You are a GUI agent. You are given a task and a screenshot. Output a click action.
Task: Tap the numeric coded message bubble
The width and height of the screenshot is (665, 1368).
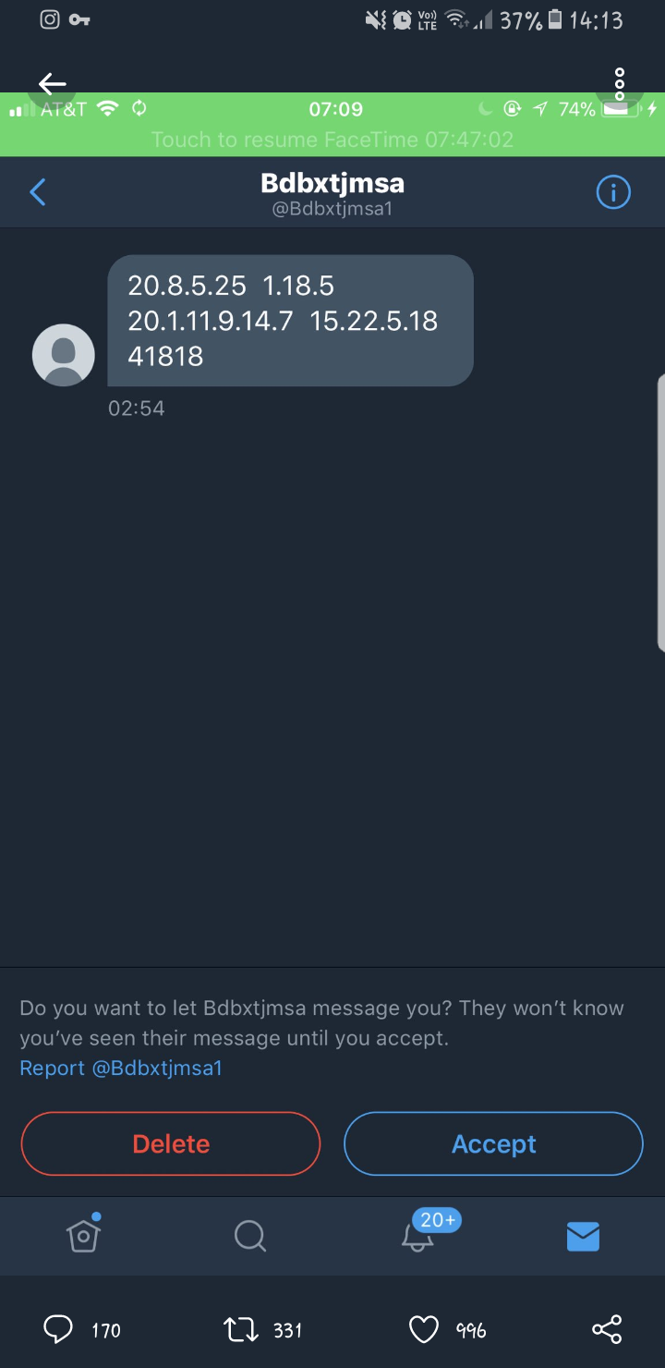290,321
